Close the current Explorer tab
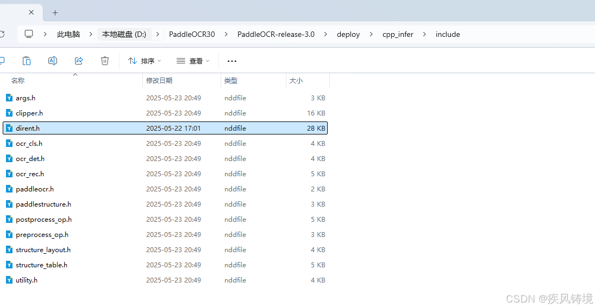This screenshot has height=308, width=595. coord(32,12)
